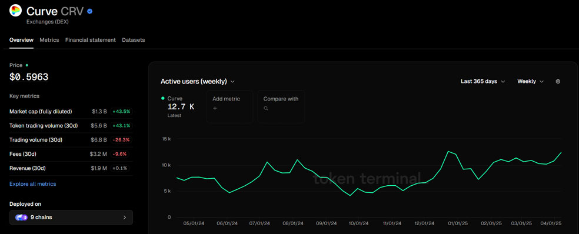This screenshot has height=234, width=579.
Task: Click the $1.9 M revenue value
Action: tap(99, 168)
